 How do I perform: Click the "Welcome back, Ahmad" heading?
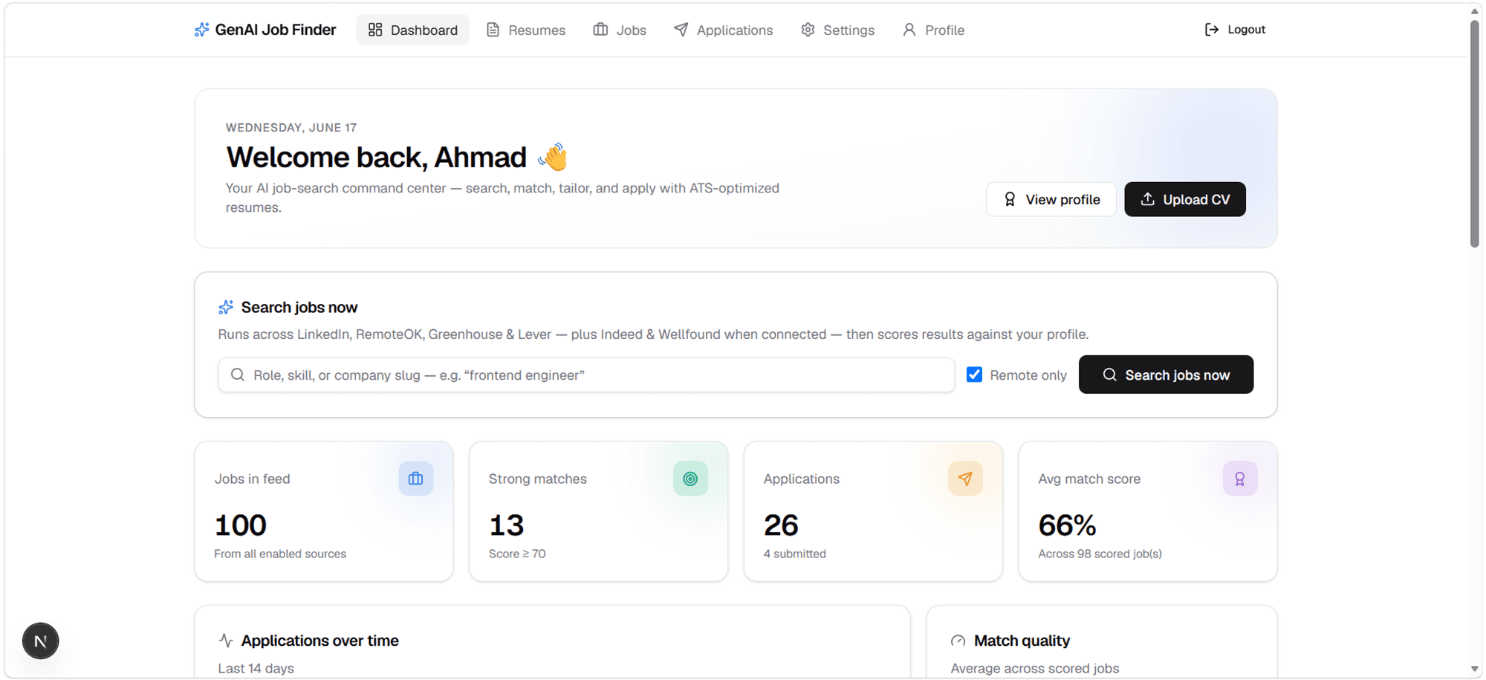tap(376, 157)
